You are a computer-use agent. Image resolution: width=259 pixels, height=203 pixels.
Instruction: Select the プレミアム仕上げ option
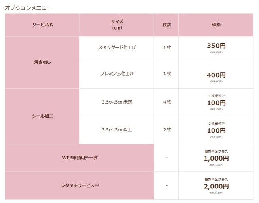click(117, 74)
